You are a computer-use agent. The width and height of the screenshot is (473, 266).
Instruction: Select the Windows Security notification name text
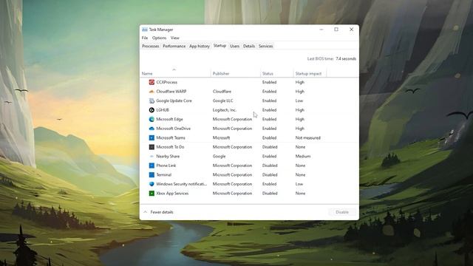[182, 184]
